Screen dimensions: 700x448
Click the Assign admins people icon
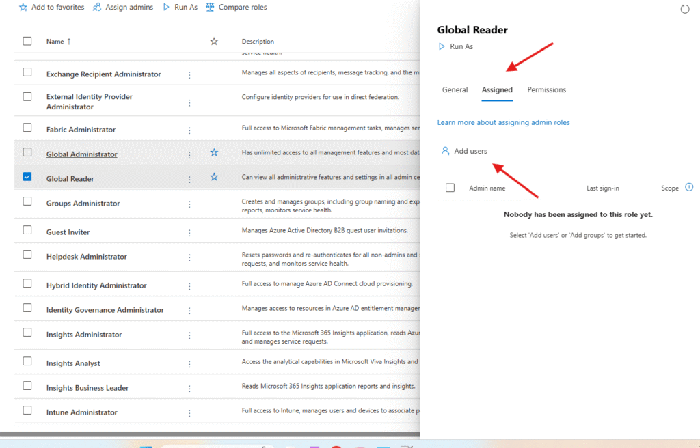[x=97, y=8]
